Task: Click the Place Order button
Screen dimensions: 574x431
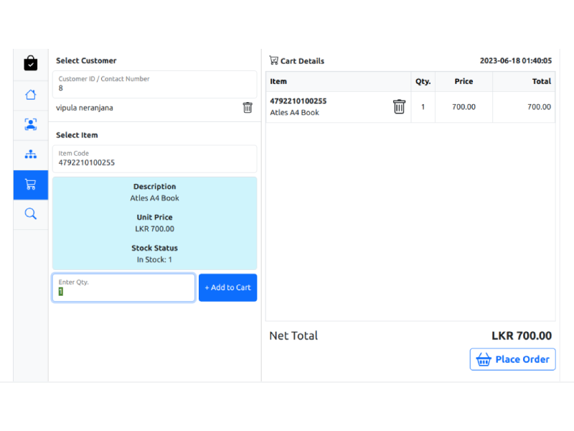Action: (512, 359)
